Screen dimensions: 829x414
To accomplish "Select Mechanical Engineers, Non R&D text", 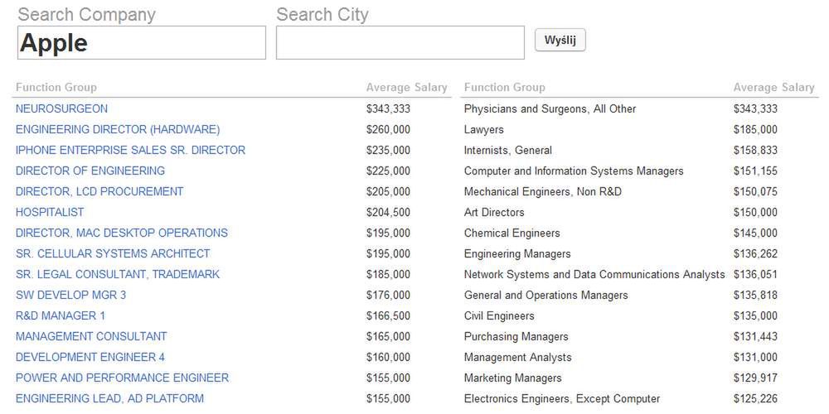I will (x=543, y=192).
